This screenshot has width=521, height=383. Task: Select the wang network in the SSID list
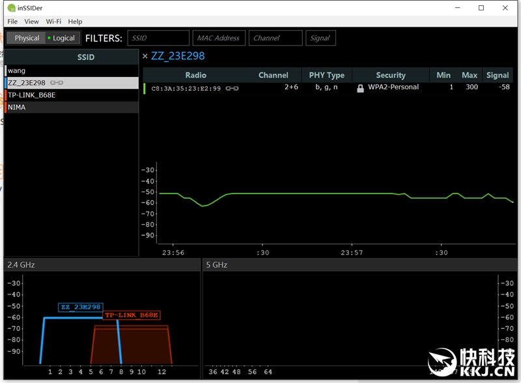click(x=72, y=70)
